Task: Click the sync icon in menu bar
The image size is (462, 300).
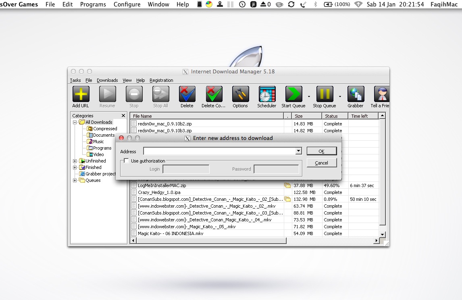Action: point(291,4)
